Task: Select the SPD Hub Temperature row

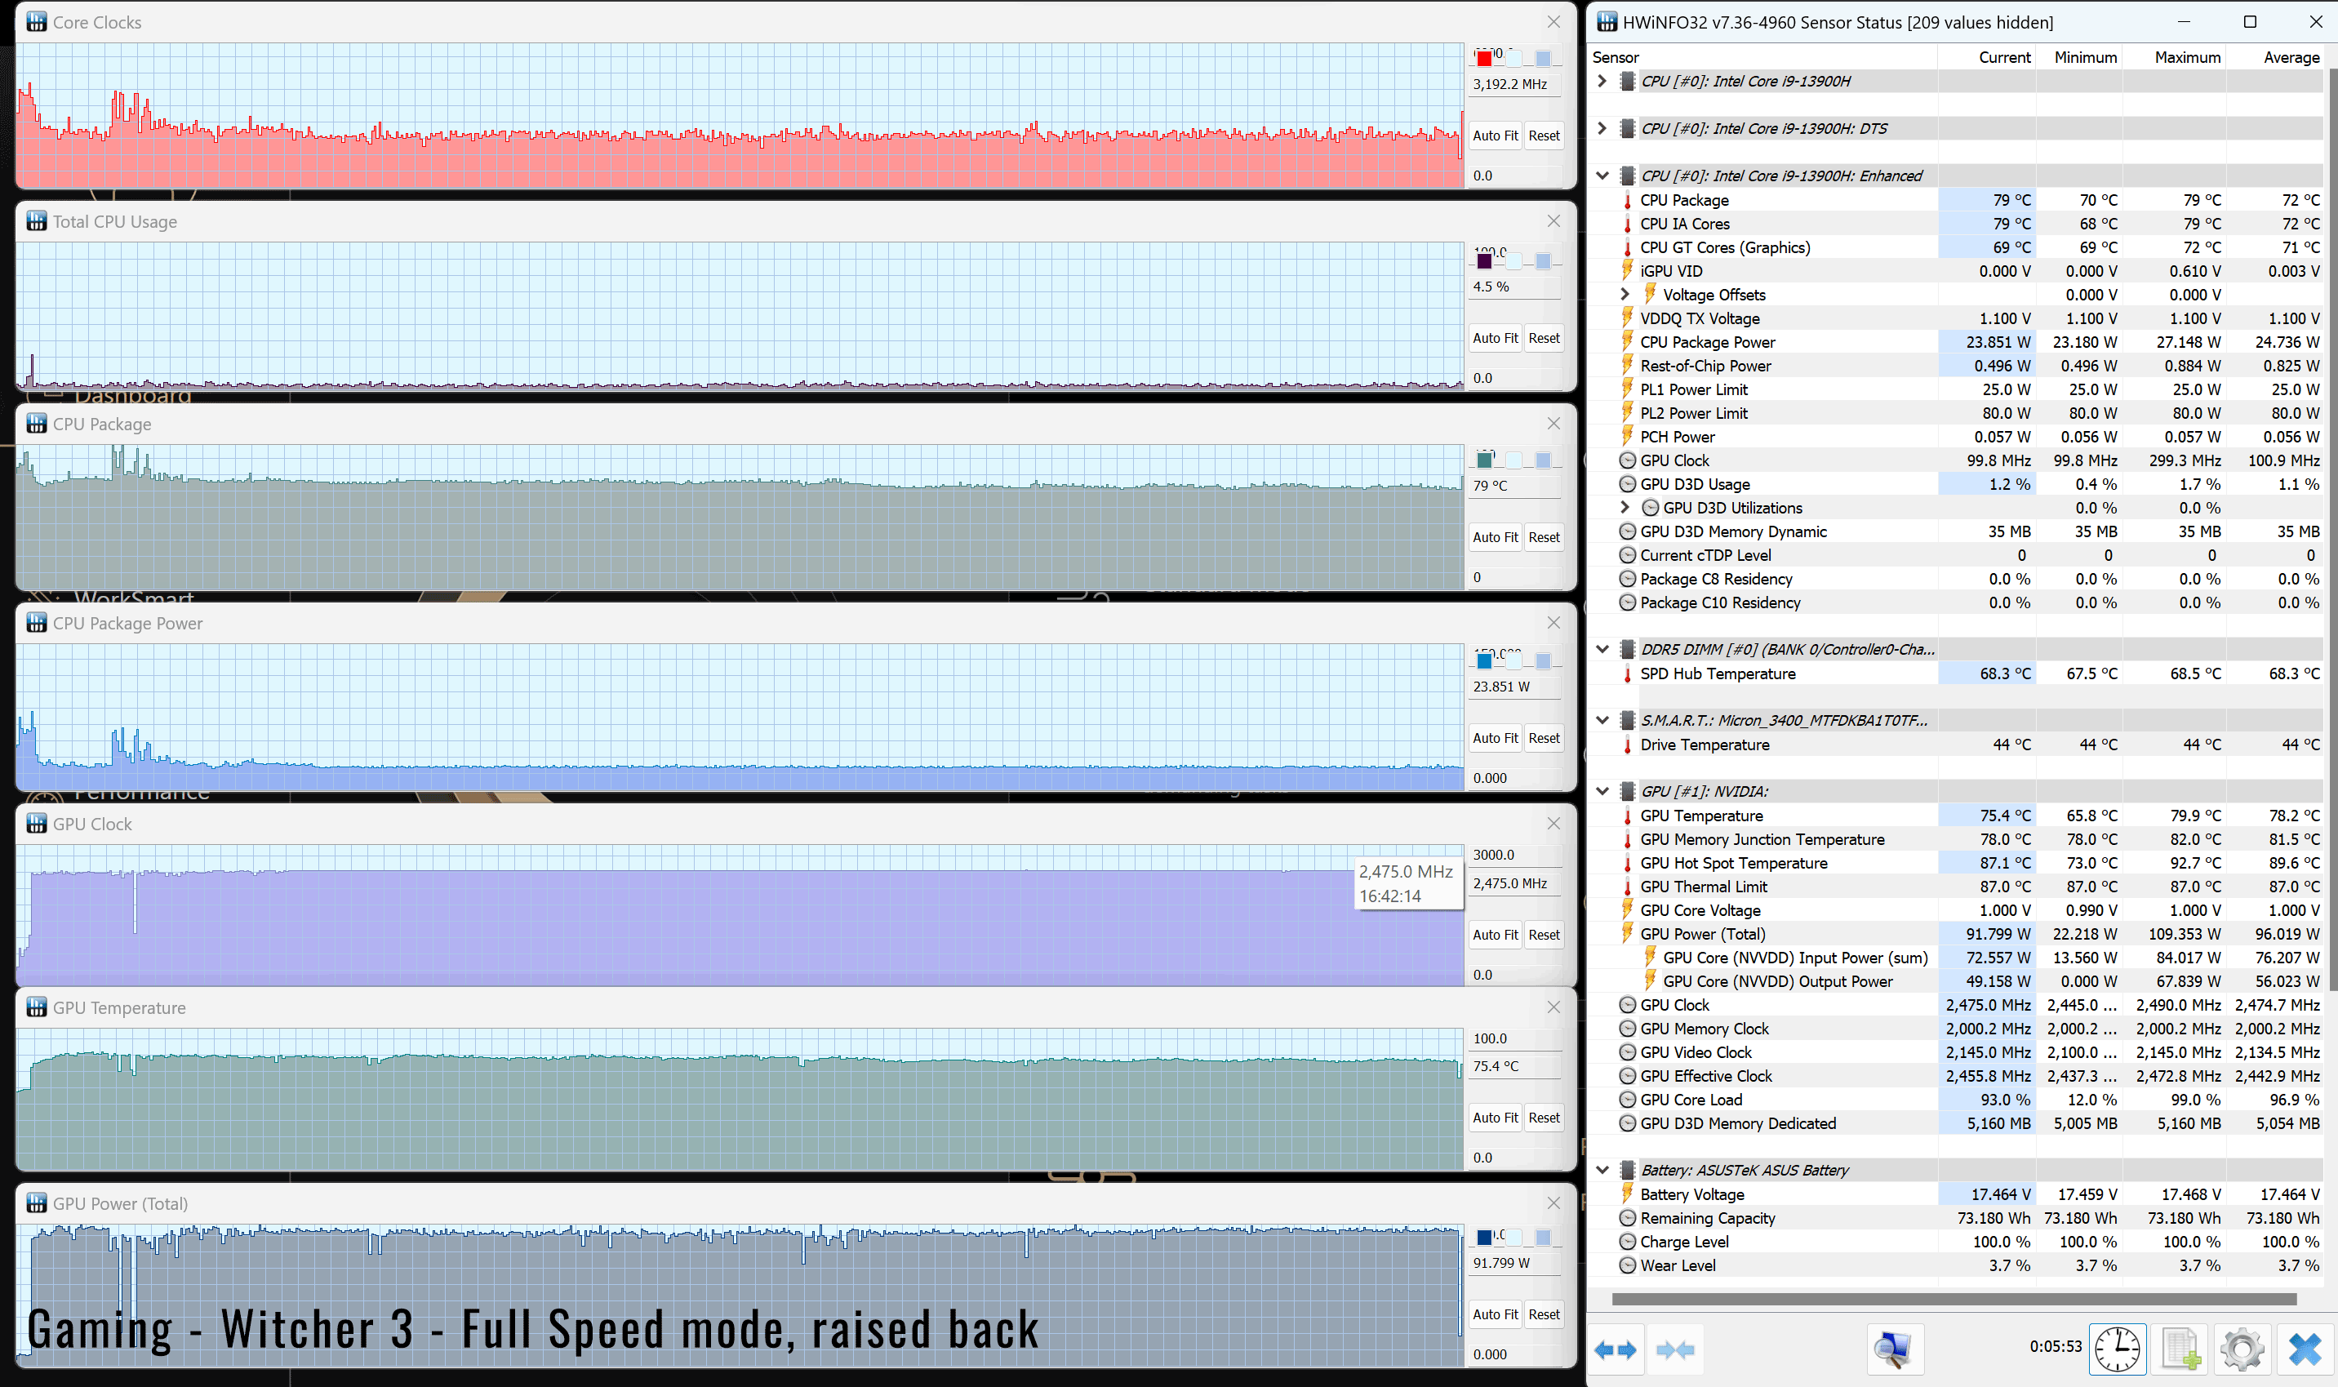Action: pos(1956,673)
